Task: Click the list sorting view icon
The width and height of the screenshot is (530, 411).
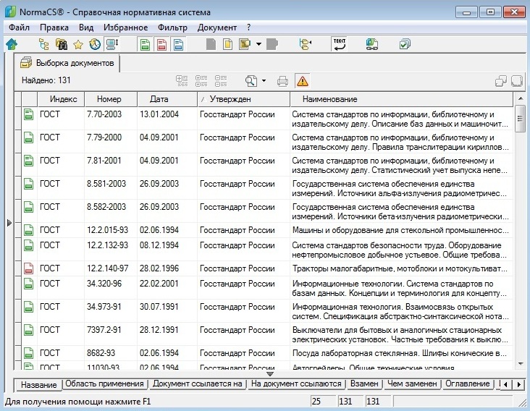Action: tap(112, 44)
